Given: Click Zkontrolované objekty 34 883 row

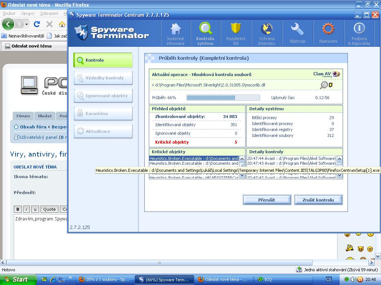Looking at the screenshot, I should click(x=196, y=117).
